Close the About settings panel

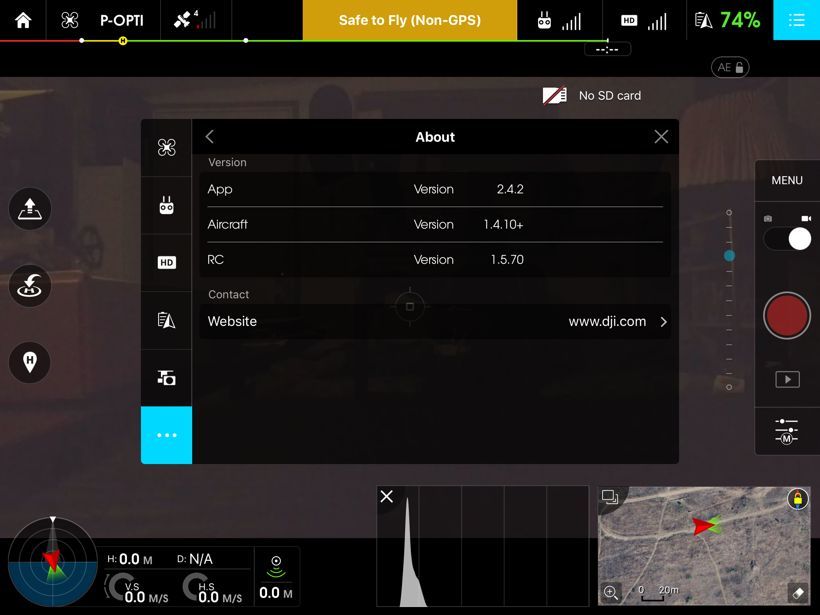point(661,137)
